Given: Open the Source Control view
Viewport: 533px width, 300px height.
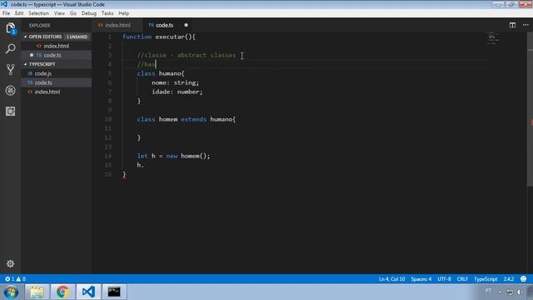Looking at the screenshot, I should pos(11,69).
